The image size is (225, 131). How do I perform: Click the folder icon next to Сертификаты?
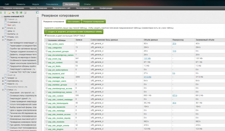[x=5, y=81]
